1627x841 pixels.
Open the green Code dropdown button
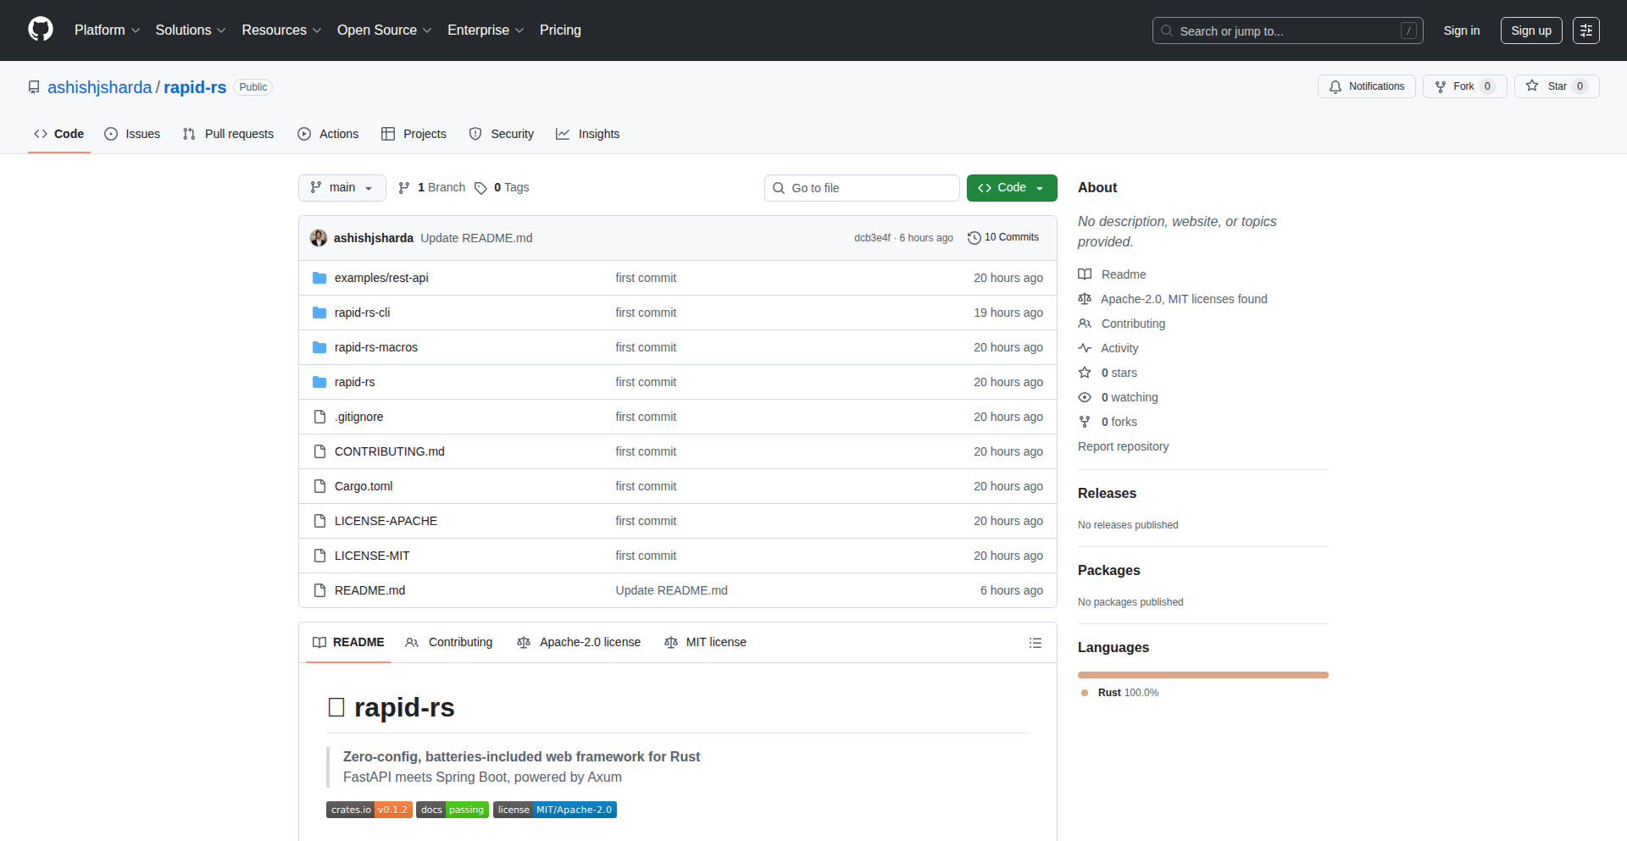pyautogui.click(x=1012, y=188)
